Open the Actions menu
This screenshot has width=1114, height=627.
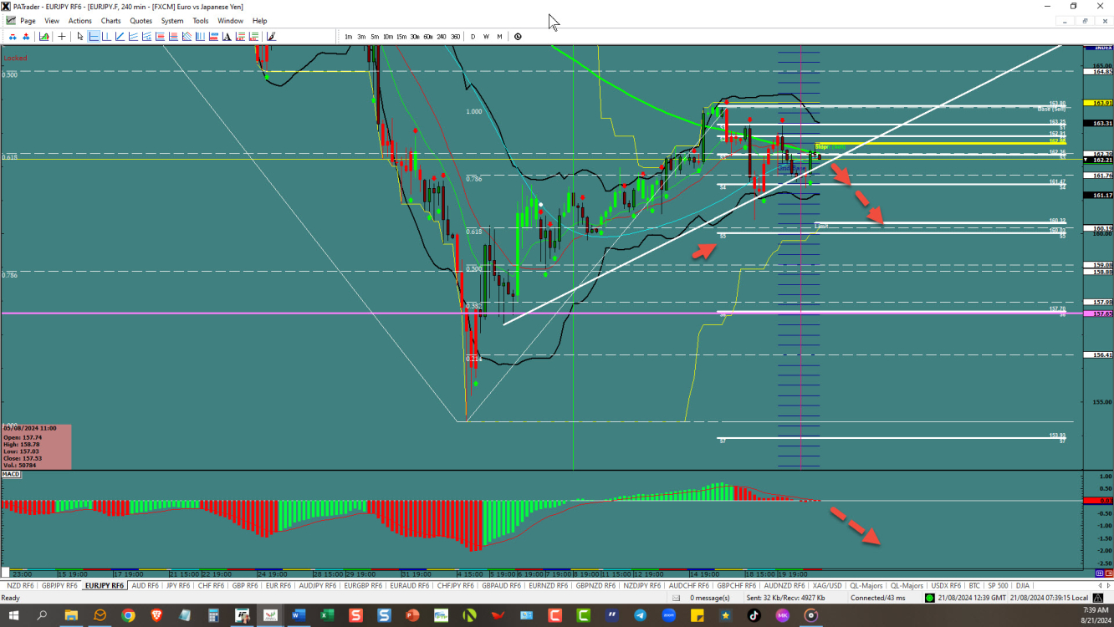point(80,21)
